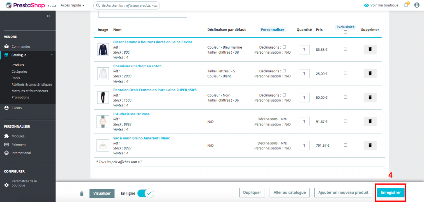Delete the Blazer Femme row with trash icon
The width and height of the screenshot is (424, 202).
click(x=370, y=49)
